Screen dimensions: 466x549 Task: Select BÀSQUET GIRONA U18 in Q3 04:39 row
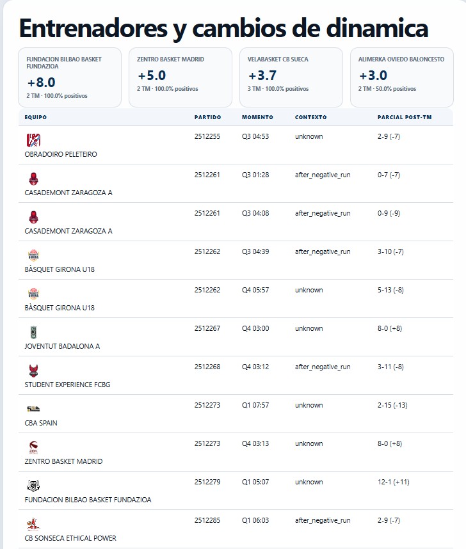[x=60, y=269]
